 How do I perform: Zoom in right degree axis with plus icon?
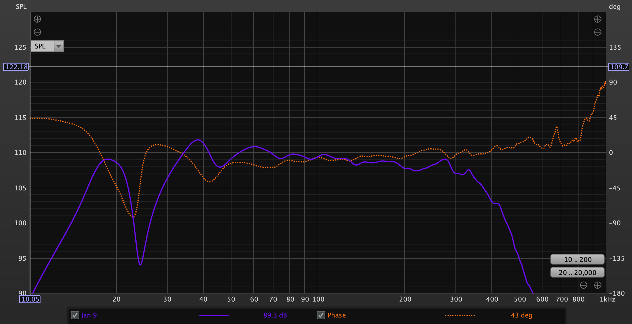click(x=598, y=19)
